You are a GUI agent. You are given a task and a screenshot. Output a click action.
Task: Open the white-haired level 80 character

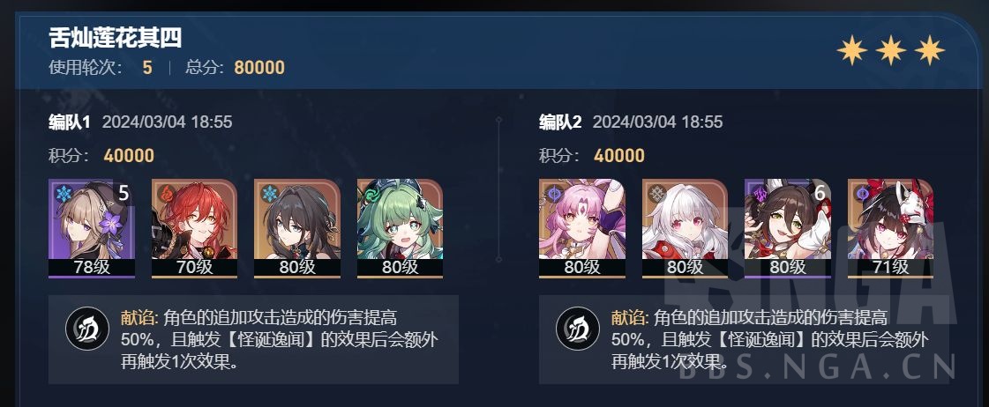pos(685,228)
